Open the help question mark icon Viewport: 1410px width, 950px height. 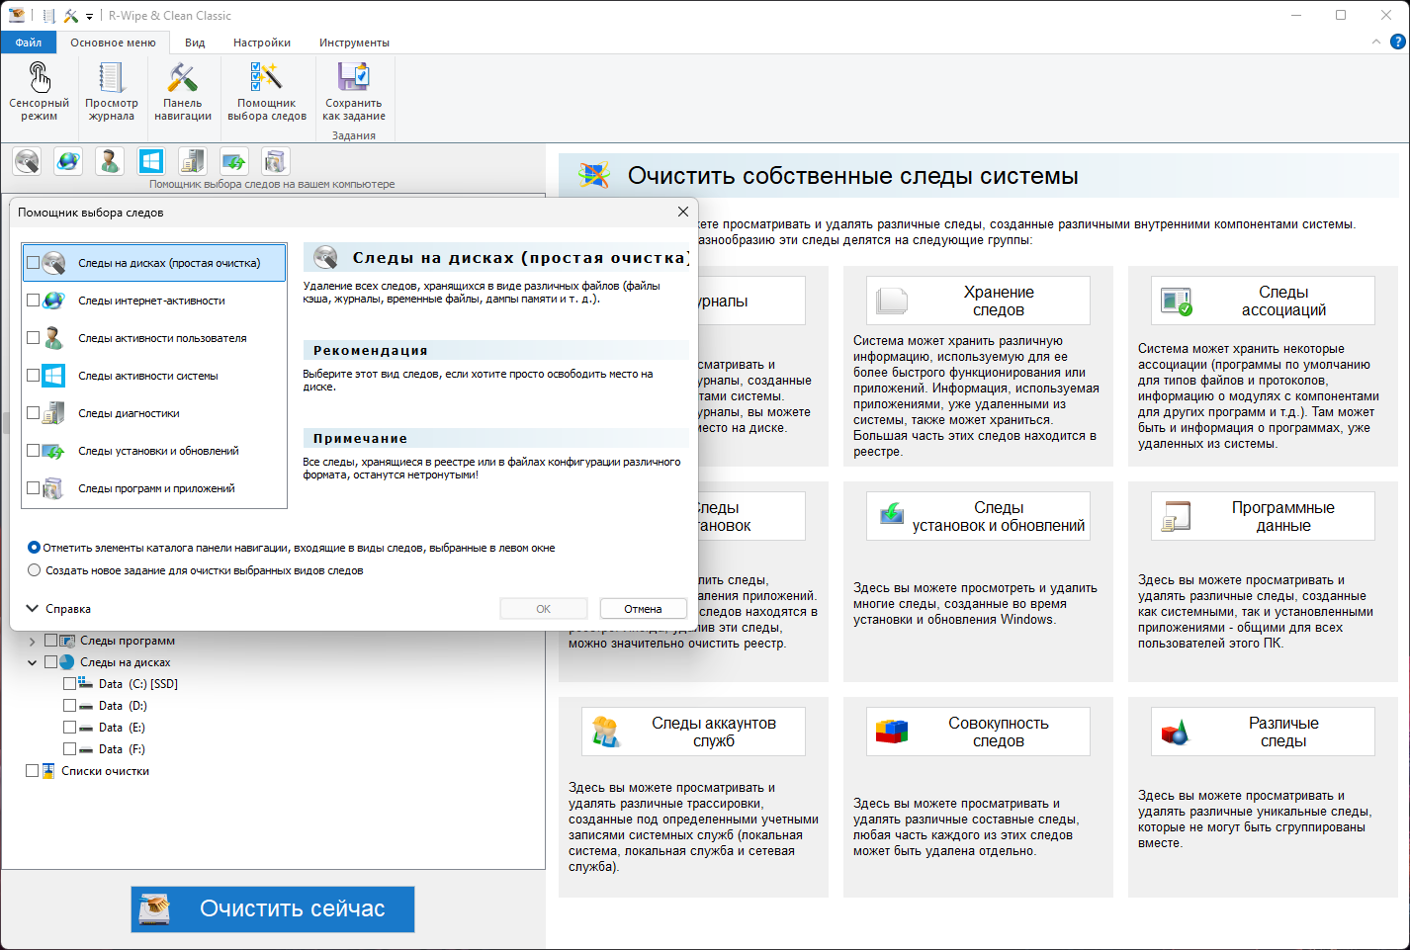click(x=1398, y=42)
